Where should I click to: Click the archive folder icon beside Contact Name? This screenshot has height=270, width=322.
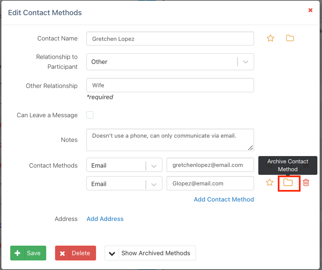(x=290, y=38)
